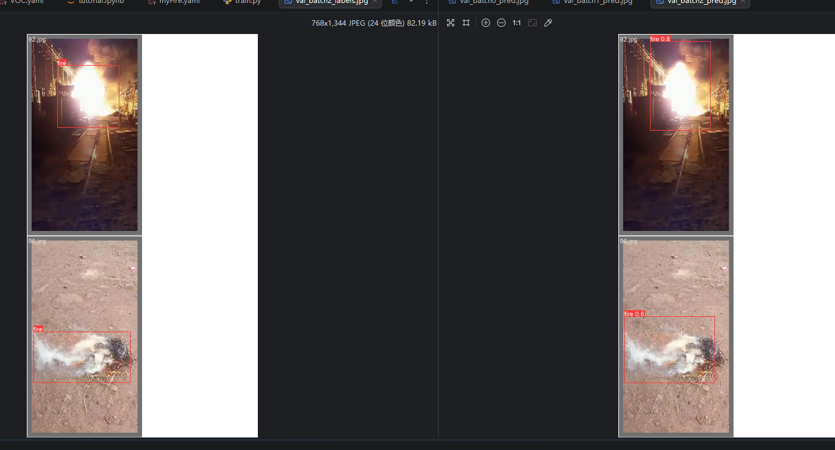Click the 96.jpg ground fire image in labels view
835x450 pixels.
[x=85, y=337]
